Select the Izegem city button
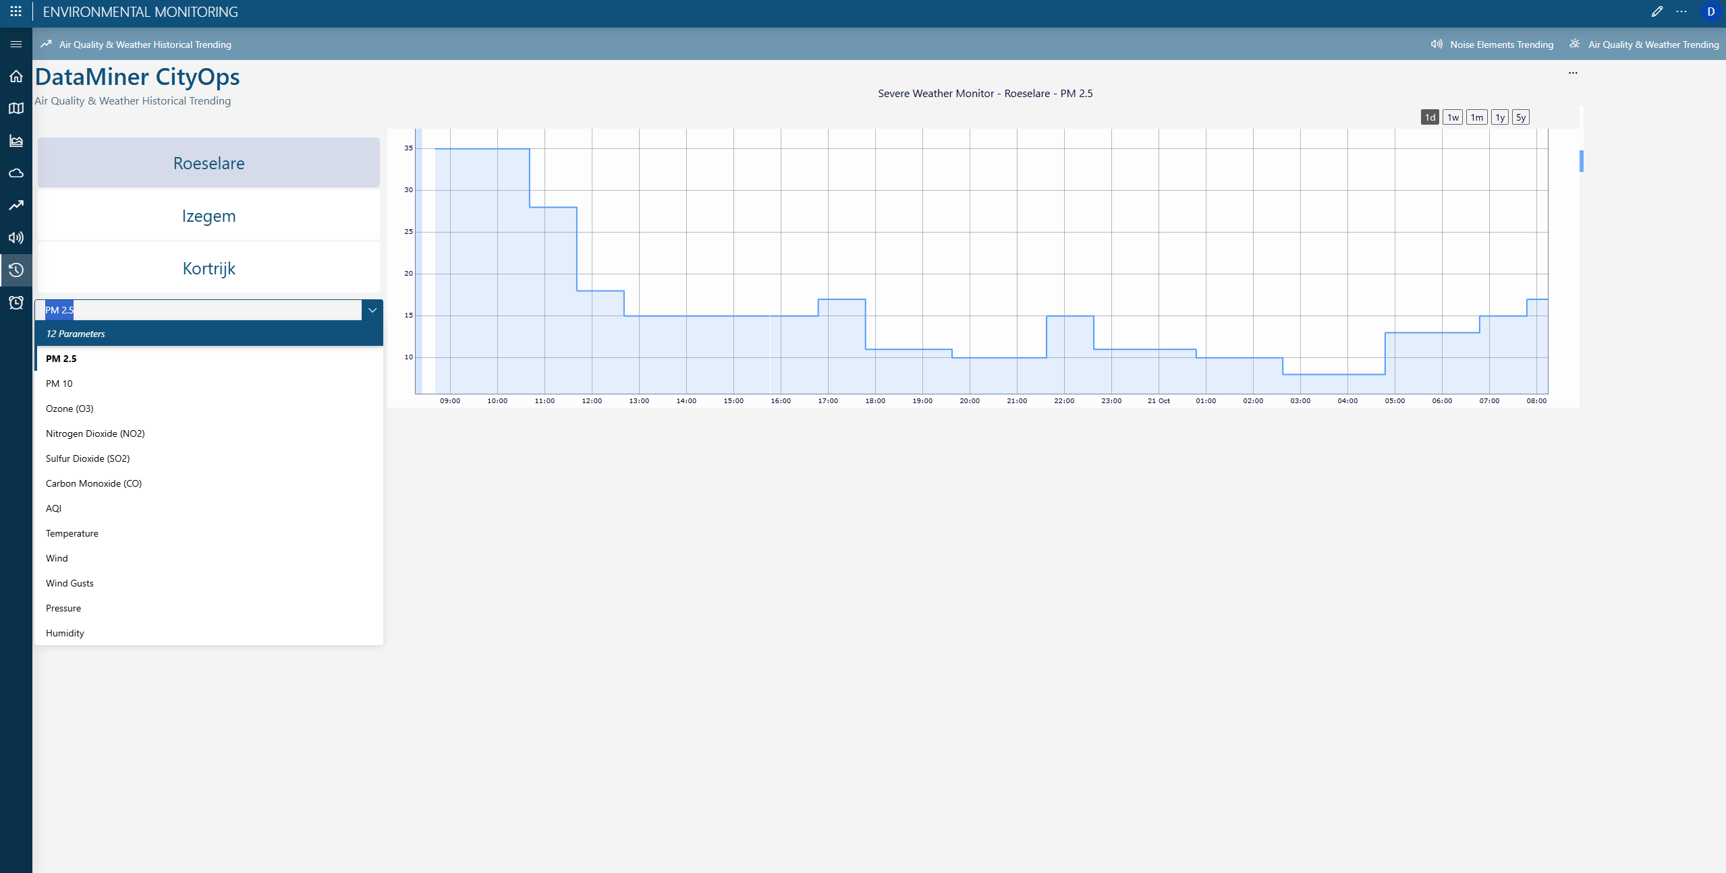The height and width of the screenshot is (873, 1726). point(208,216)
